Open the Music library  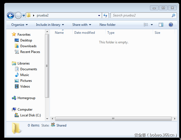pyautogui.click(x=25, y=75)
